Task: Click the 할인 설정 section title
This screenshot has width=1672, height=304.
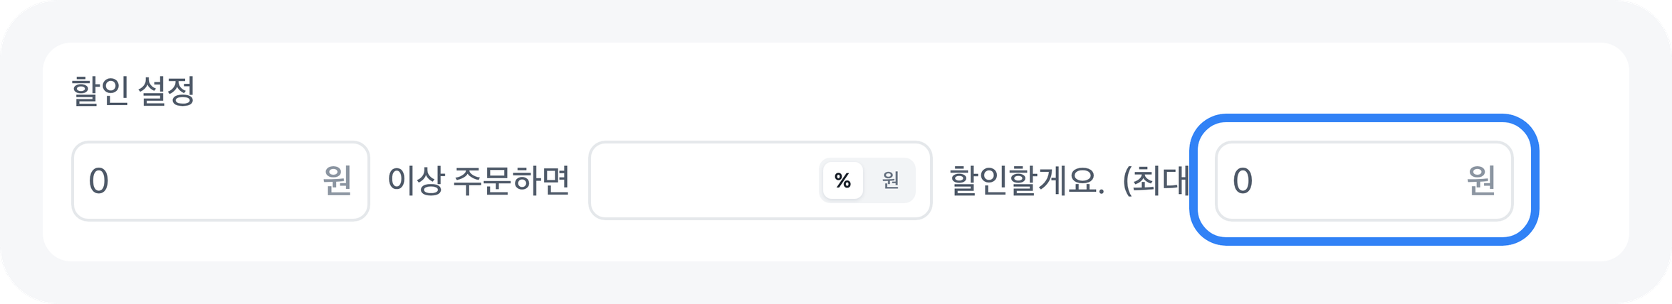Action: (x=133, y=92)
